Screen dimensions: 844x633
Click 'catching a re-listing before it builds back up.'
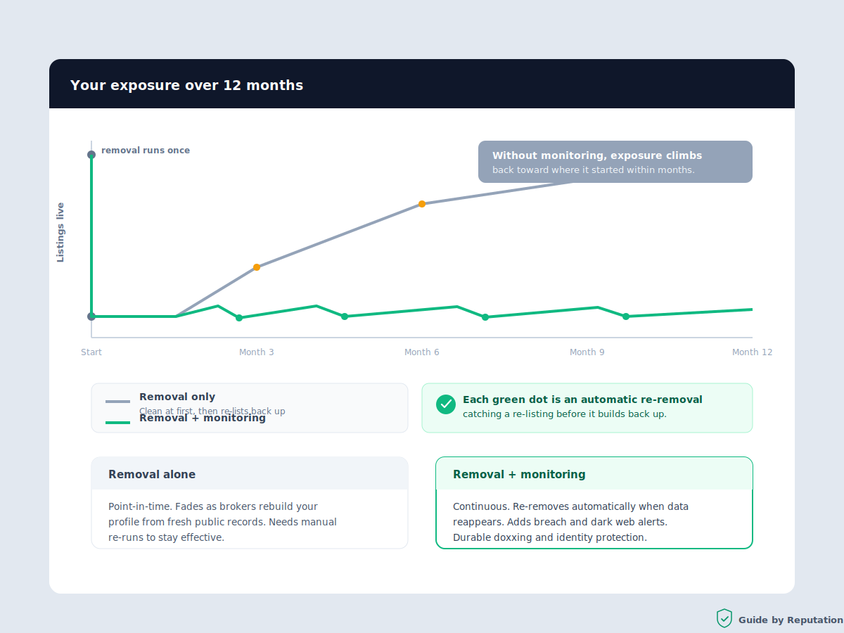click(x=564, y=414)
